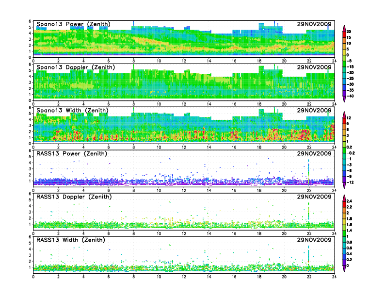This screenshot has height=297, width=384.
Task: Click the 2.4 label on bottom colorbar
Action: [349, 201]
